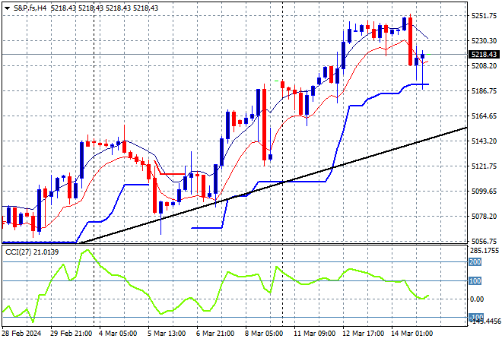Click the 5056.75 bottom price label
The height and width of the screenshot is (342, 502).
pyautogui.click(x=484, y=240)
